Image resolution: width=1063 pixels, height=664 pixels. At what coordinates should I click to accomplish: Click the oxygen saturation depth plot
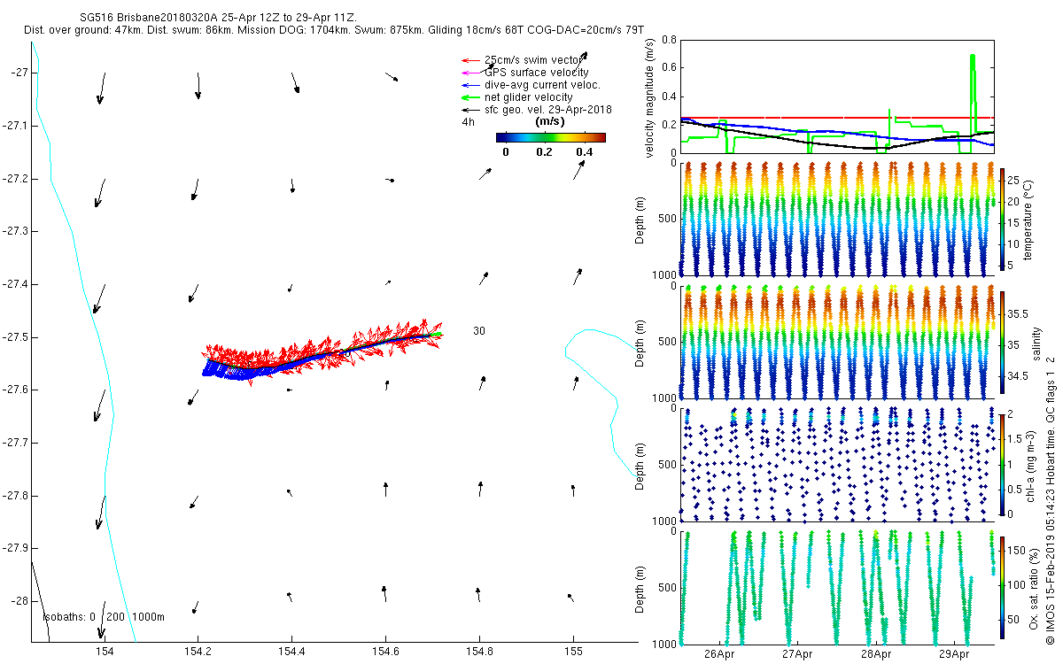point(837,587)
